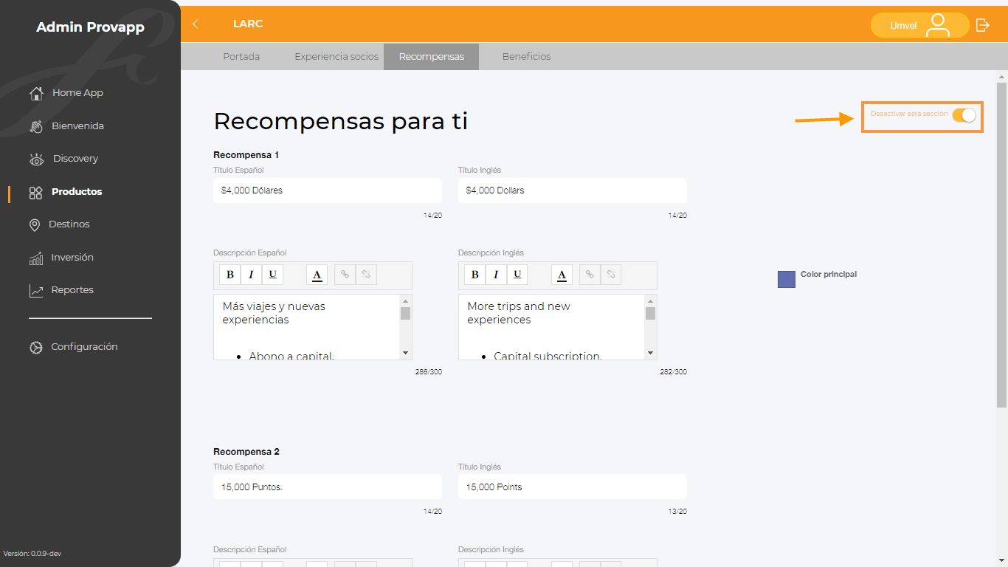Click Color principal swatch

tap(787, 279)
